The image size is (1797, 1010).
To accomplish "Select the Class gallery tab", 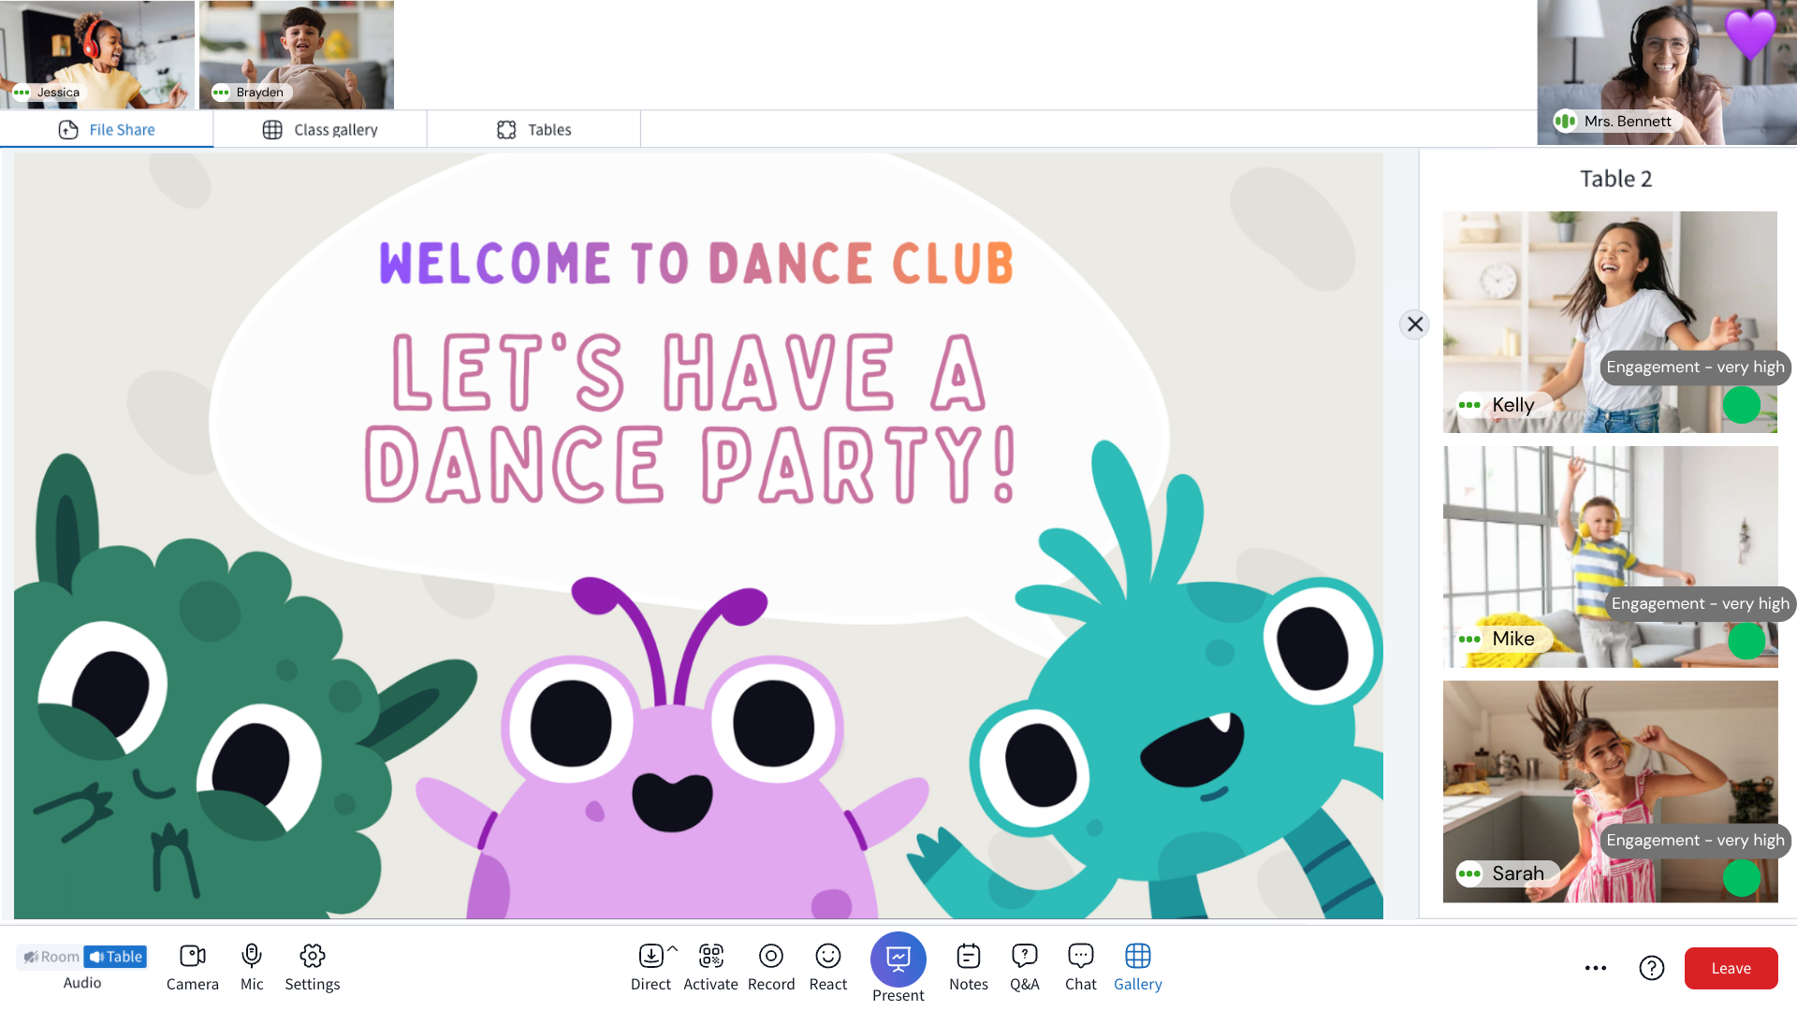I will [x=320, y=129].
